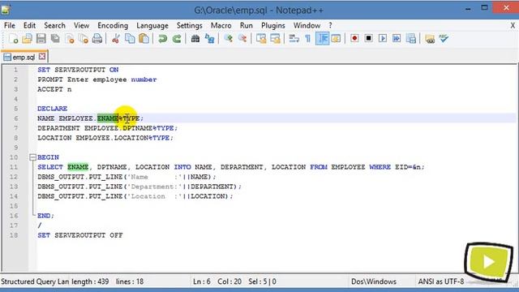
Task: Open the Run menu
Action: tap(247, 25)
